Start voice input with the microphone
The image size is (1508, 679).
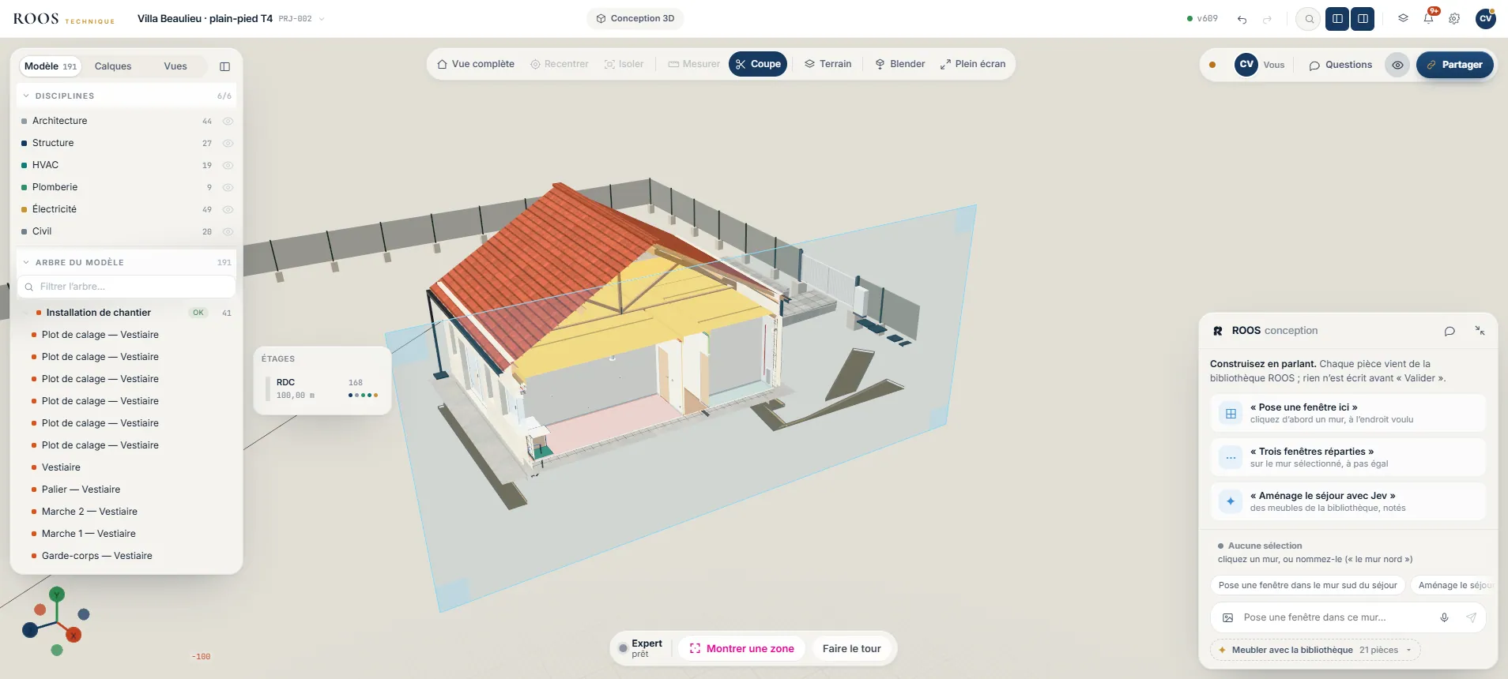coord(1444,617)
